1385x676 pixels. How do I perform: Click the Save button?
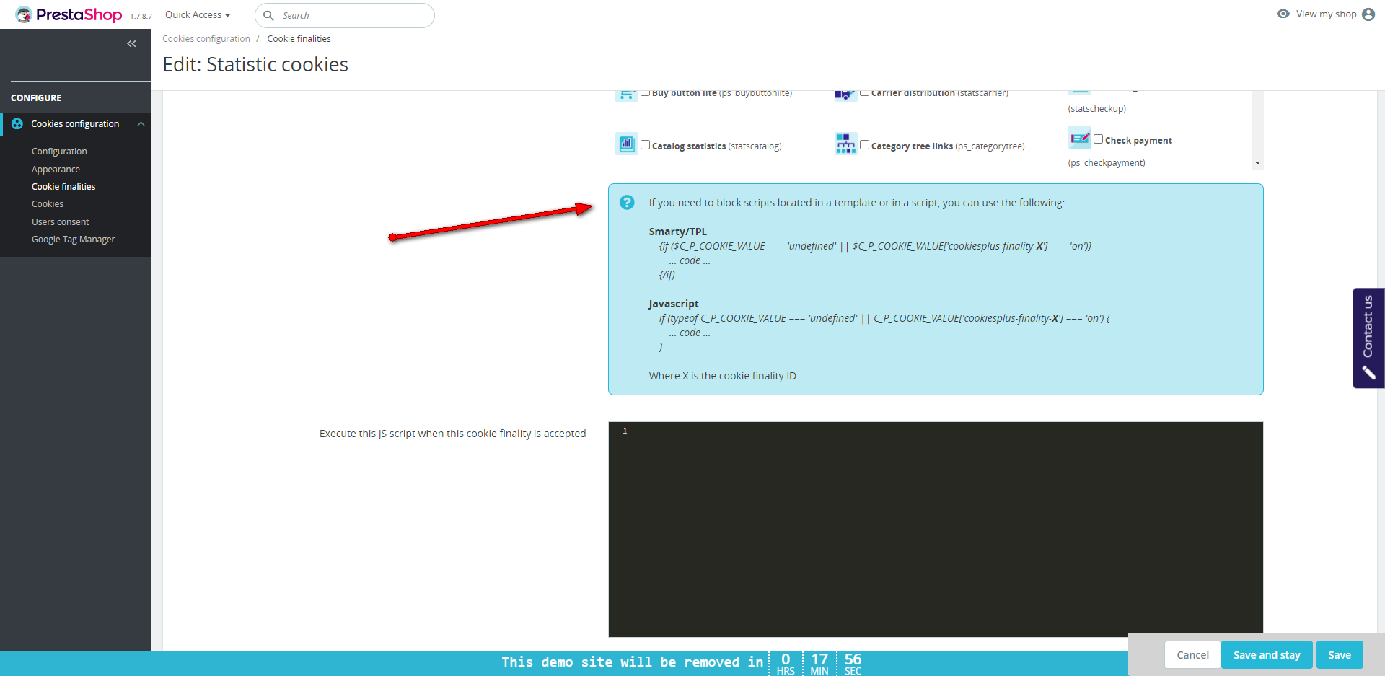[1340, 655]
